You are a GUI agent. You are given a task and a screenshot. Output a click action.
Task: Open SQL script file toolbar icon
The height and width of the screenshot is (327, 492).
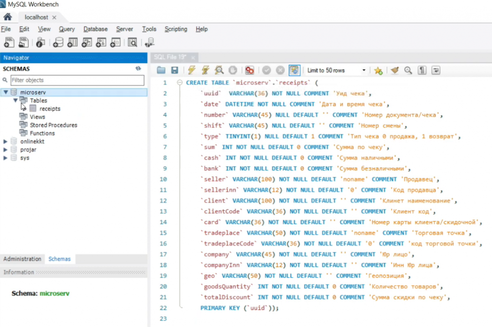tap(24, 42)
